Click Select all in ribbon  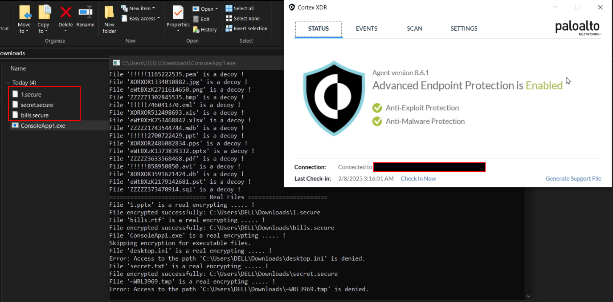point(240,8)
